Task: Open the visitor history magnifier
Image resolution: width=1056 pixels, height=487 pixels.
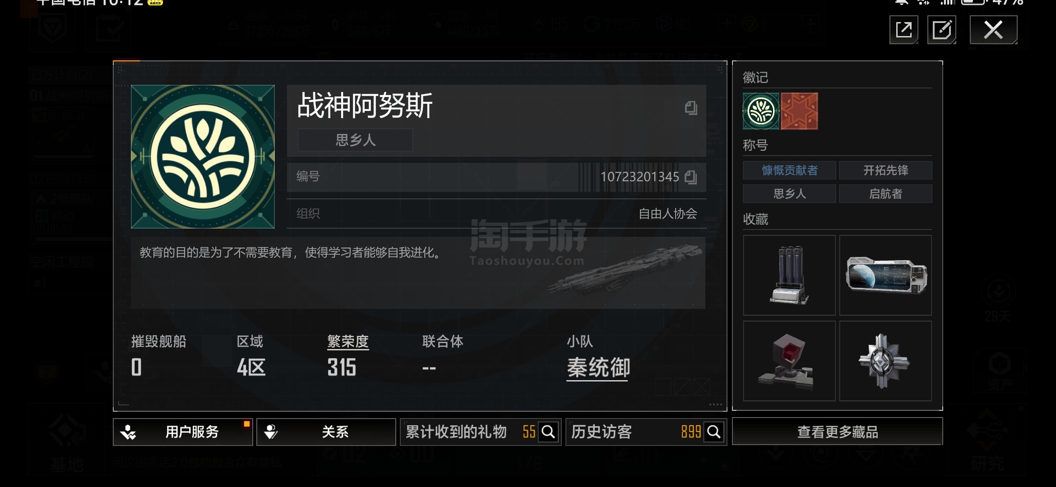Action: click(714, 432)
